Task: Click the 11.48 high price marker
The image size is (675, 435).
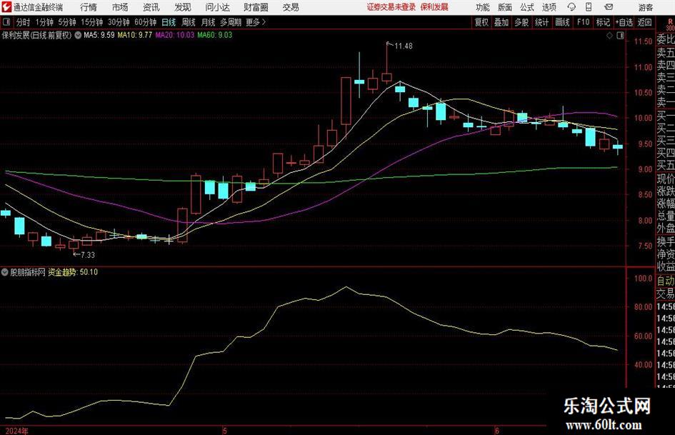Action: (x=404, y=46)
